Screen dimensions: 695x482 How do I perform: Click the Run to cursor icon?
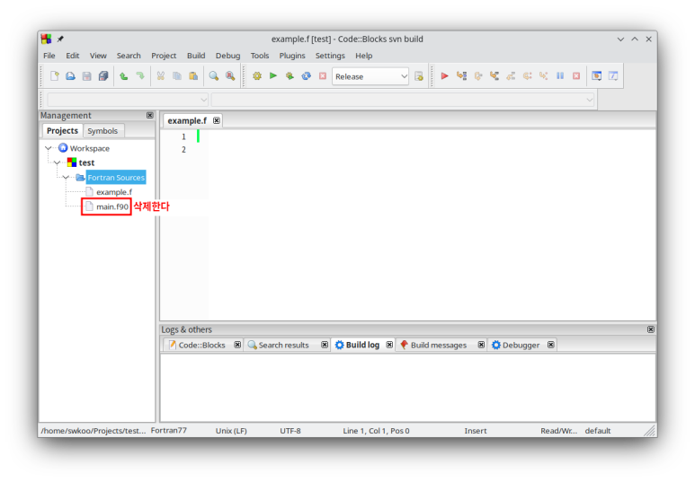click(461, 76)
